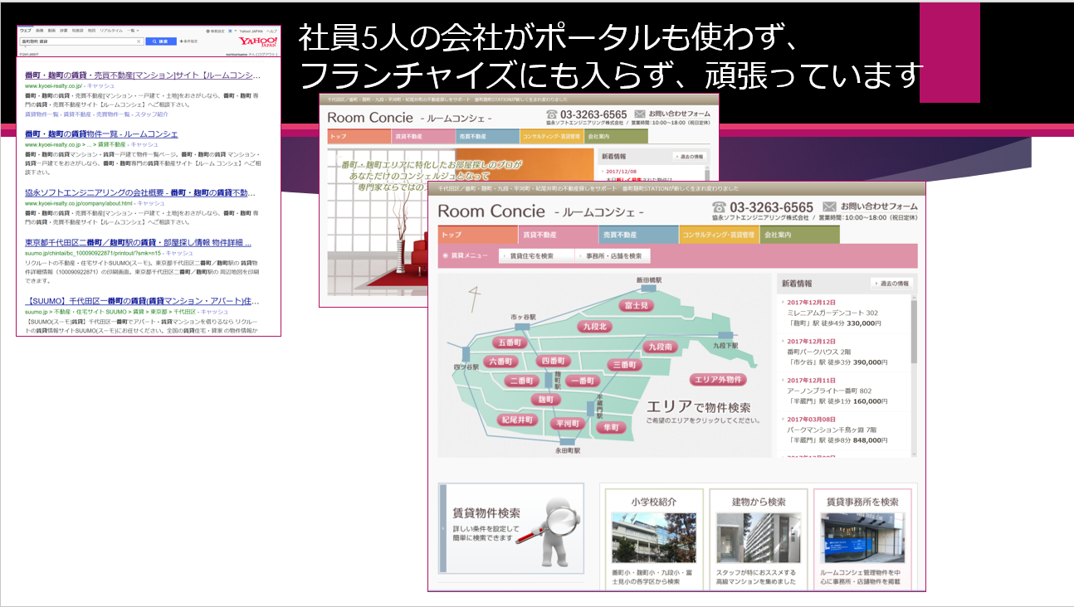Image resolution: width=1074 pixels, height=607 pixels.
Task: Click the 建物から検索 thumbnail card
Action: point(758,538)
